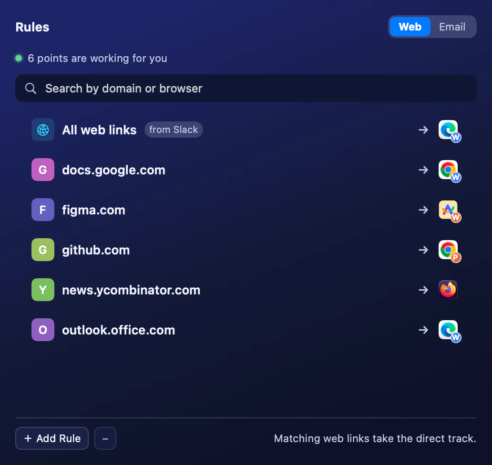492x465 pixels.
Task: Click the Rules heading
Action: point(32,27)
